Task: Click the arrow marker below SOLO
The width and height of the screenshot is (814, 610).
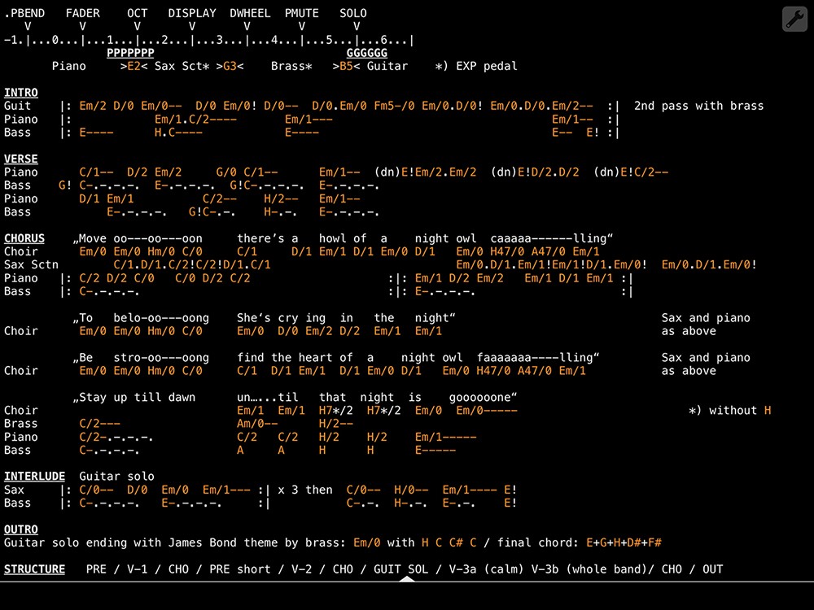Action: tap(357, 26)
